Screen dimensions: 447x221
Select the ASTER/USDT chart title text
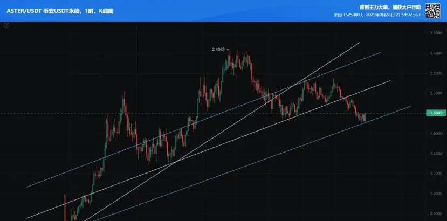[60, 11]
